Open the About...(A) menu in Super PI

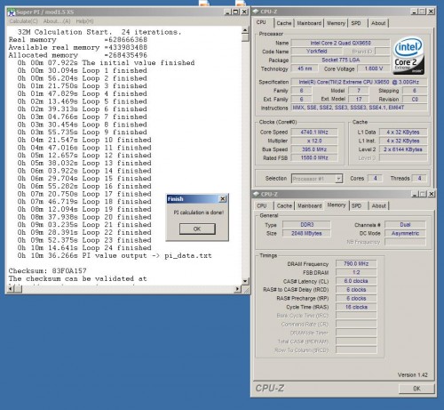click(x=57, y=21)
